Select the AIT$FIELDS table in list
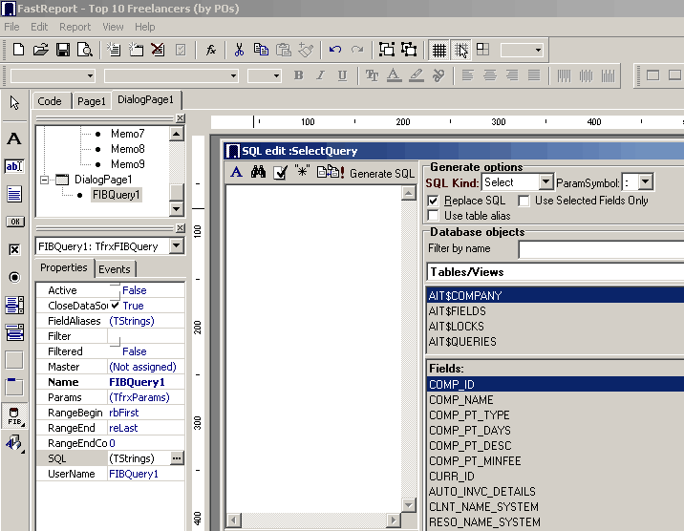 click(x=458, y=311)
